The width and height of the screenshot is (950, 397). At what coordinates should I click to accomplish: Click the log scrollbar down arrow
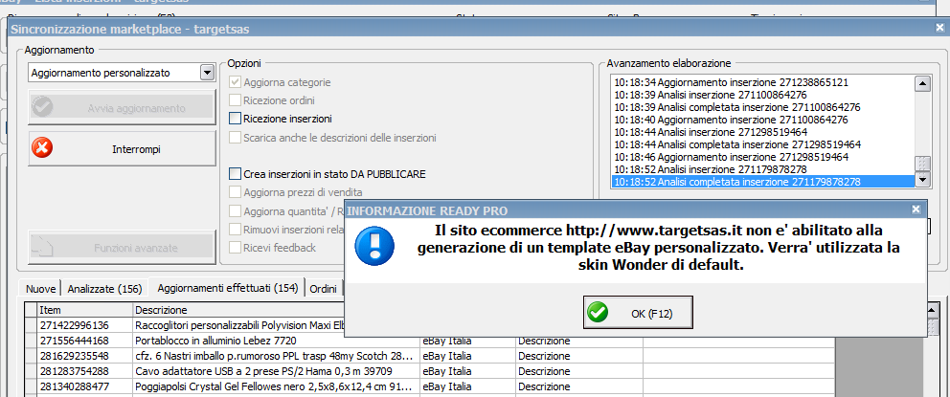[x=923, y=179]
